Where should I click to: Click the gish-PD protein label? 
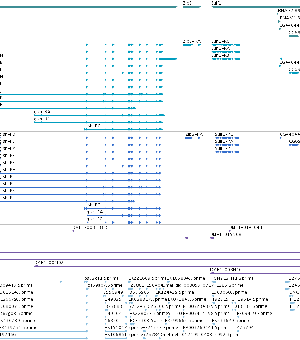coord(8,134)
